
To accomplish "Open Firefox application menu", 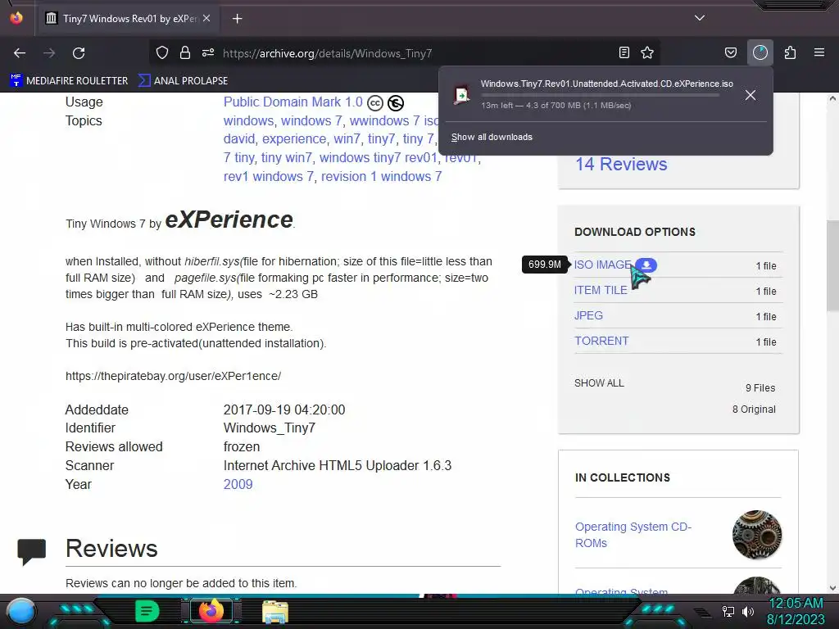I will click(x=819, y=52).
